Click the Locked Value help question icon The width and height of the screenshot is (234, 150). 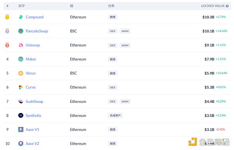pos(227,6)
